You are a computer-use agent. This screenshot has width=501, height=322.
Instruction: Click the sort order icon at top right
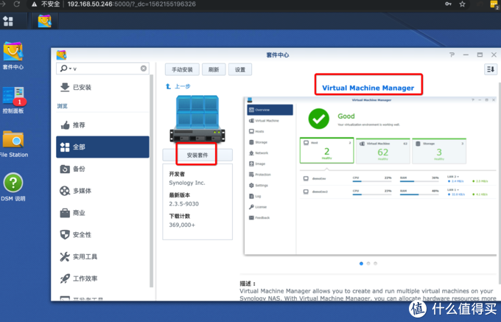491,69
